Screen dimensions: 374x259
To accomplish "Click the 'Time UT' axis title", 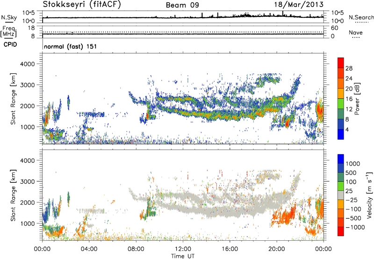I will coord(183,256).
